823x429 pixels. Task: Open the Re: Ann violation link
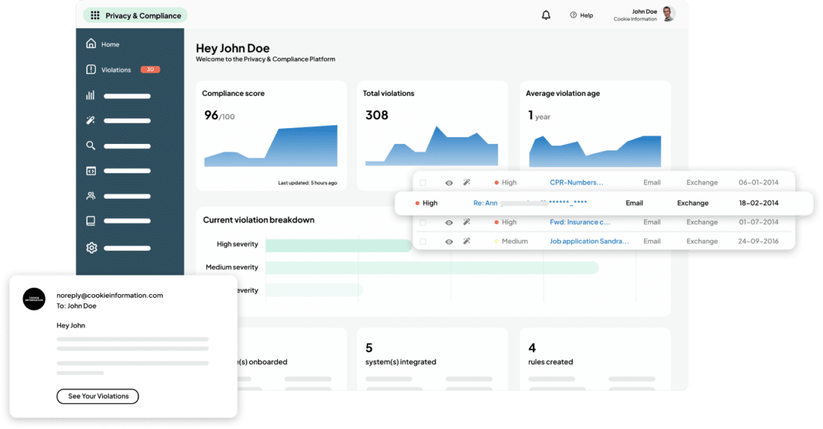[x=530, y=203]
